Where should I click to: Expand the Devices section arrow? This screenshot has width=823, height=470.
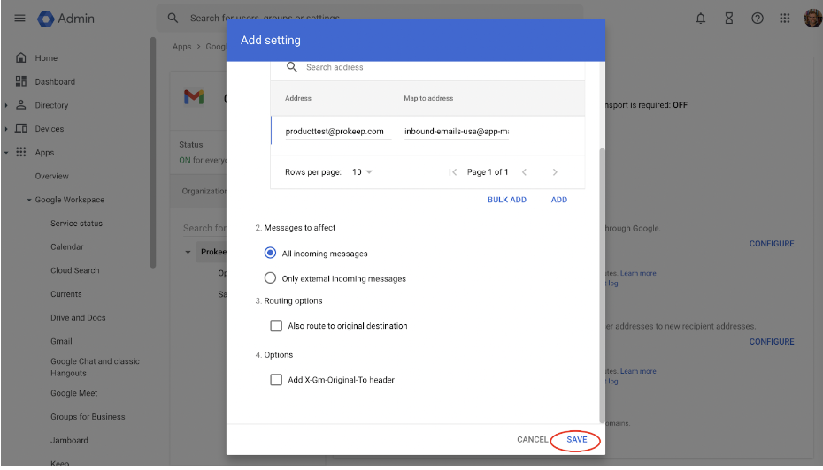pyautogui.click(x=6, y=129)
